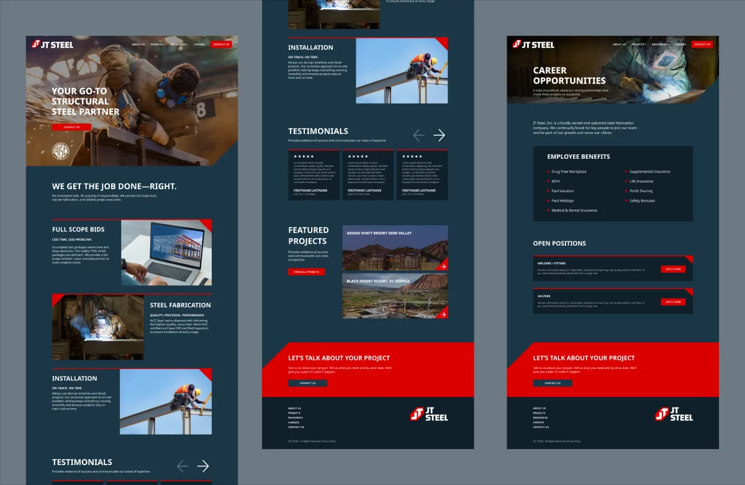Click 'Open Positions' heading
745x485 pixels.
click(x=559, y=244)
